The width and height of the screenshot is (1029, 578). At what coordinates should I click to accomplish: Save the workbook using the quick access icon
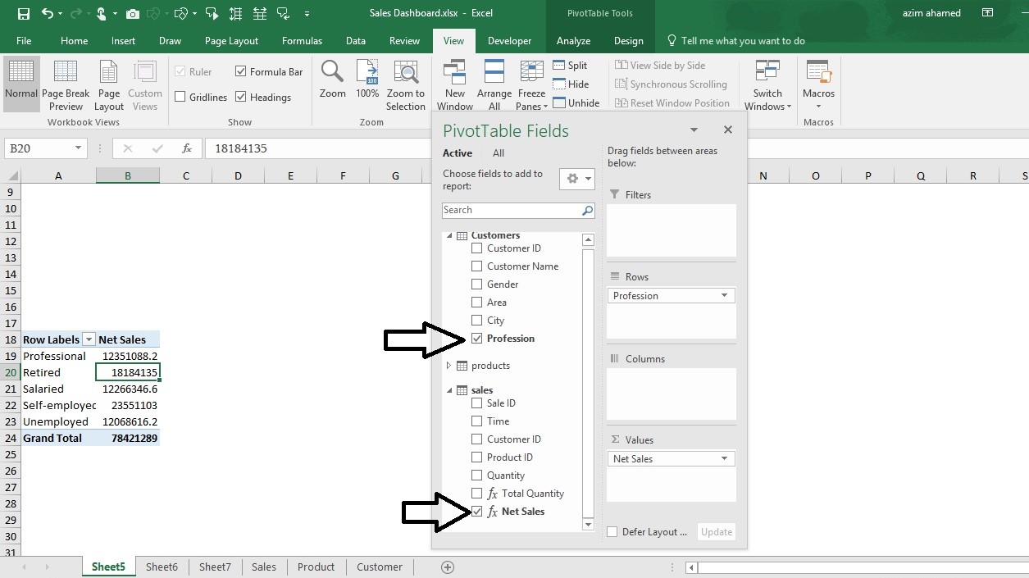[x=23, y=14]
